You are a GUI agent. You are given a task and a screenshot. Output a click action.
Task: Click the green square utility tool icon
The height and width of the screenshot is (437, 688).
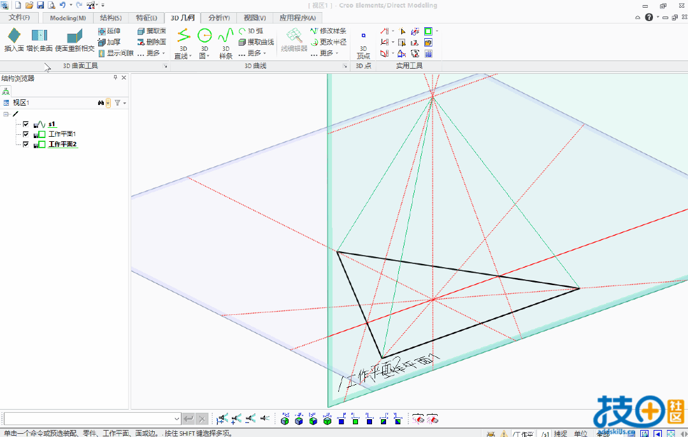click(x=428, y=31)
